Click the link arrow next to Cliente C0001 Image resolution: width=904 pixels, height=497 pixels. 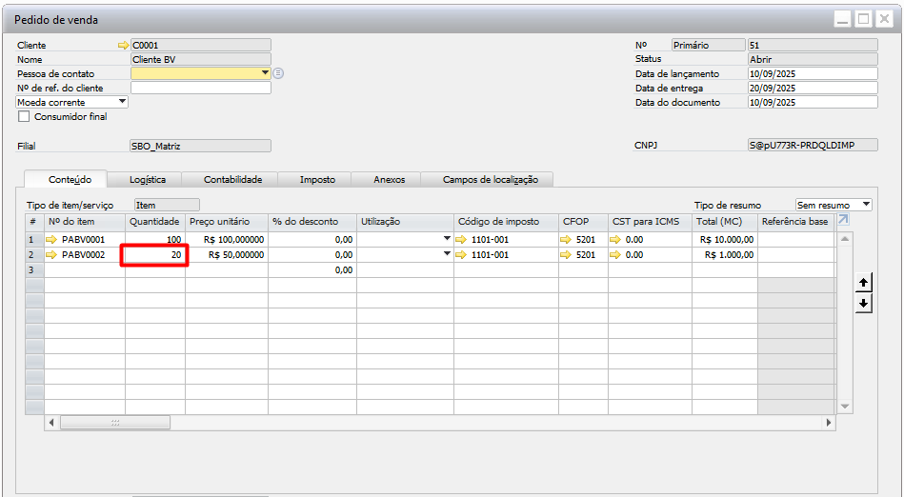[x=123, y=45]
